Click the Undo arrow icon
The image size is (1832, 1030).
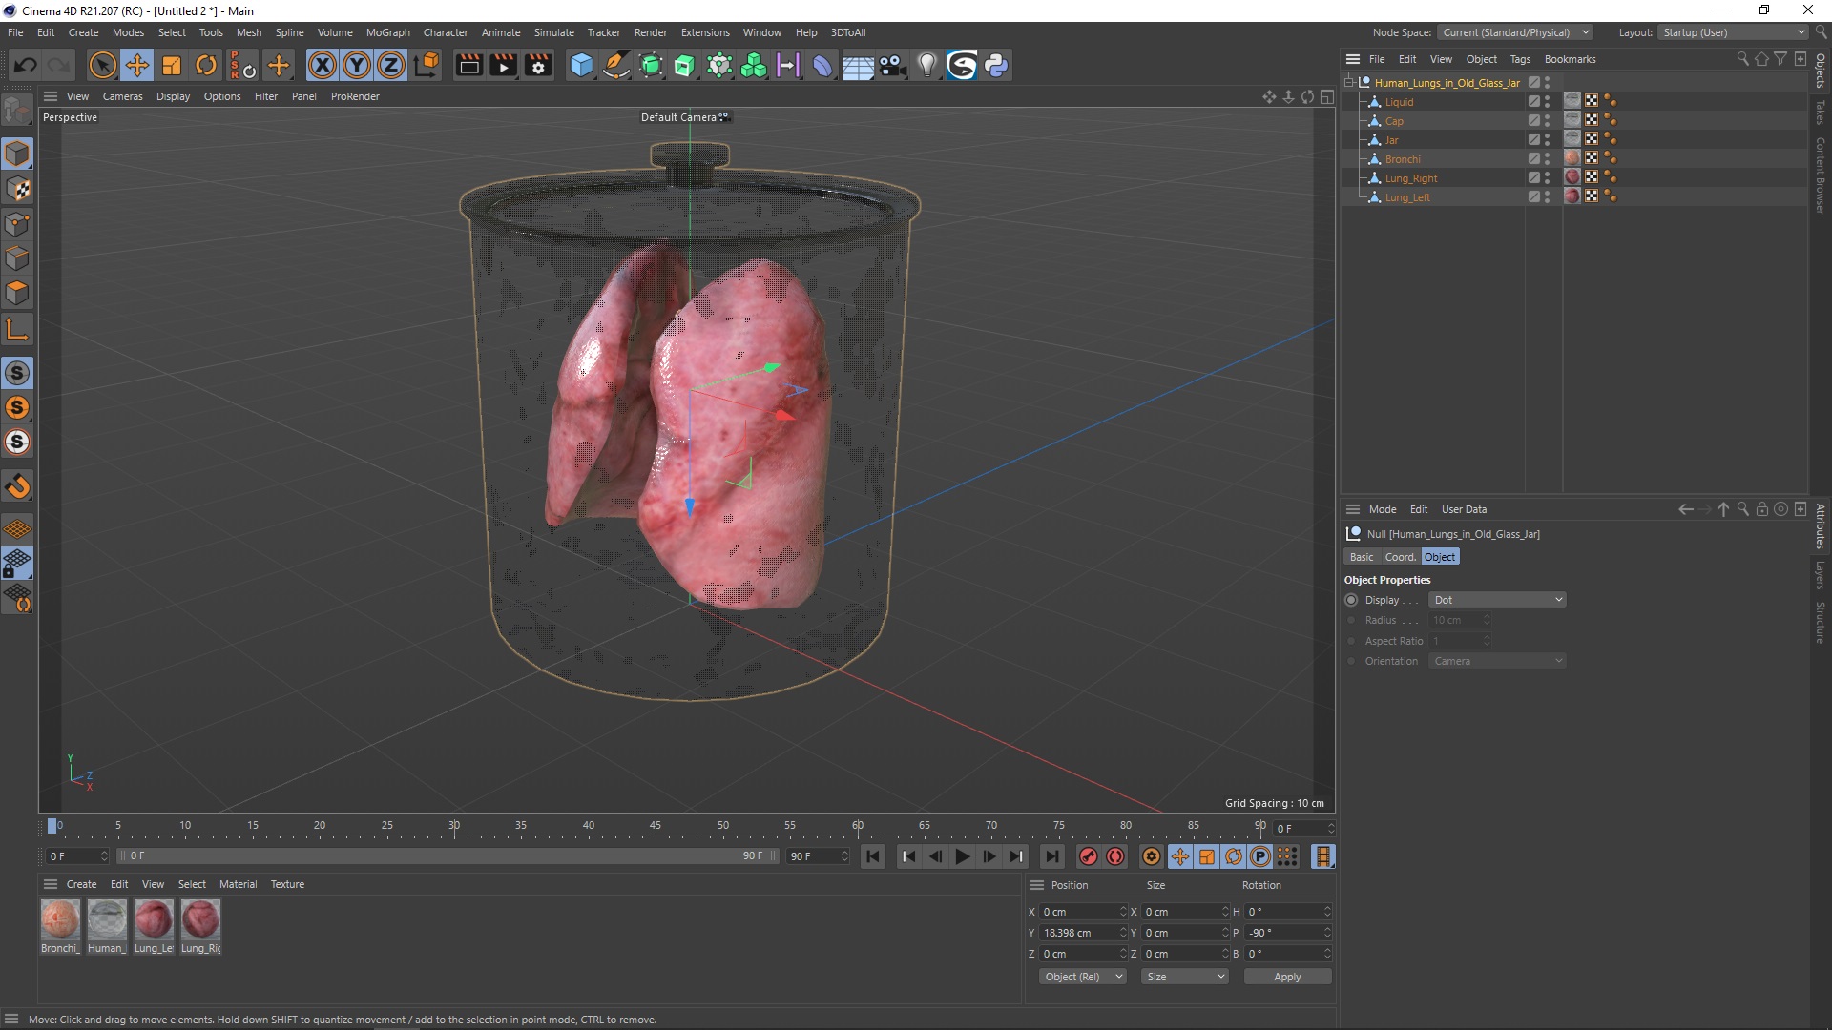click(x=26, y=65)
